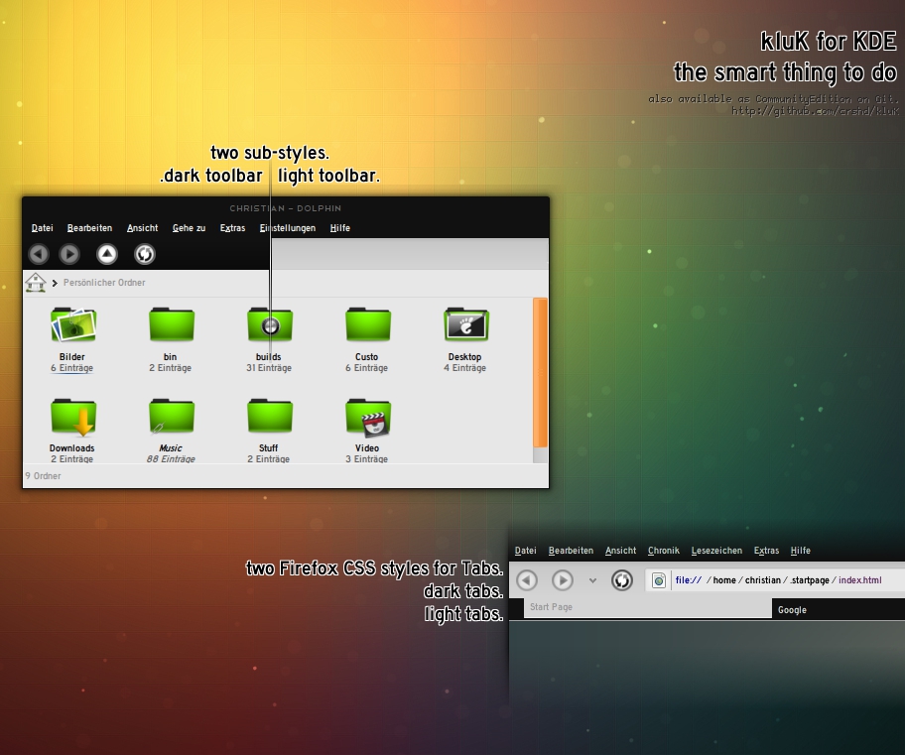Expand breadcrumb arrow before Persönlicher Ordner

[55, 283]
